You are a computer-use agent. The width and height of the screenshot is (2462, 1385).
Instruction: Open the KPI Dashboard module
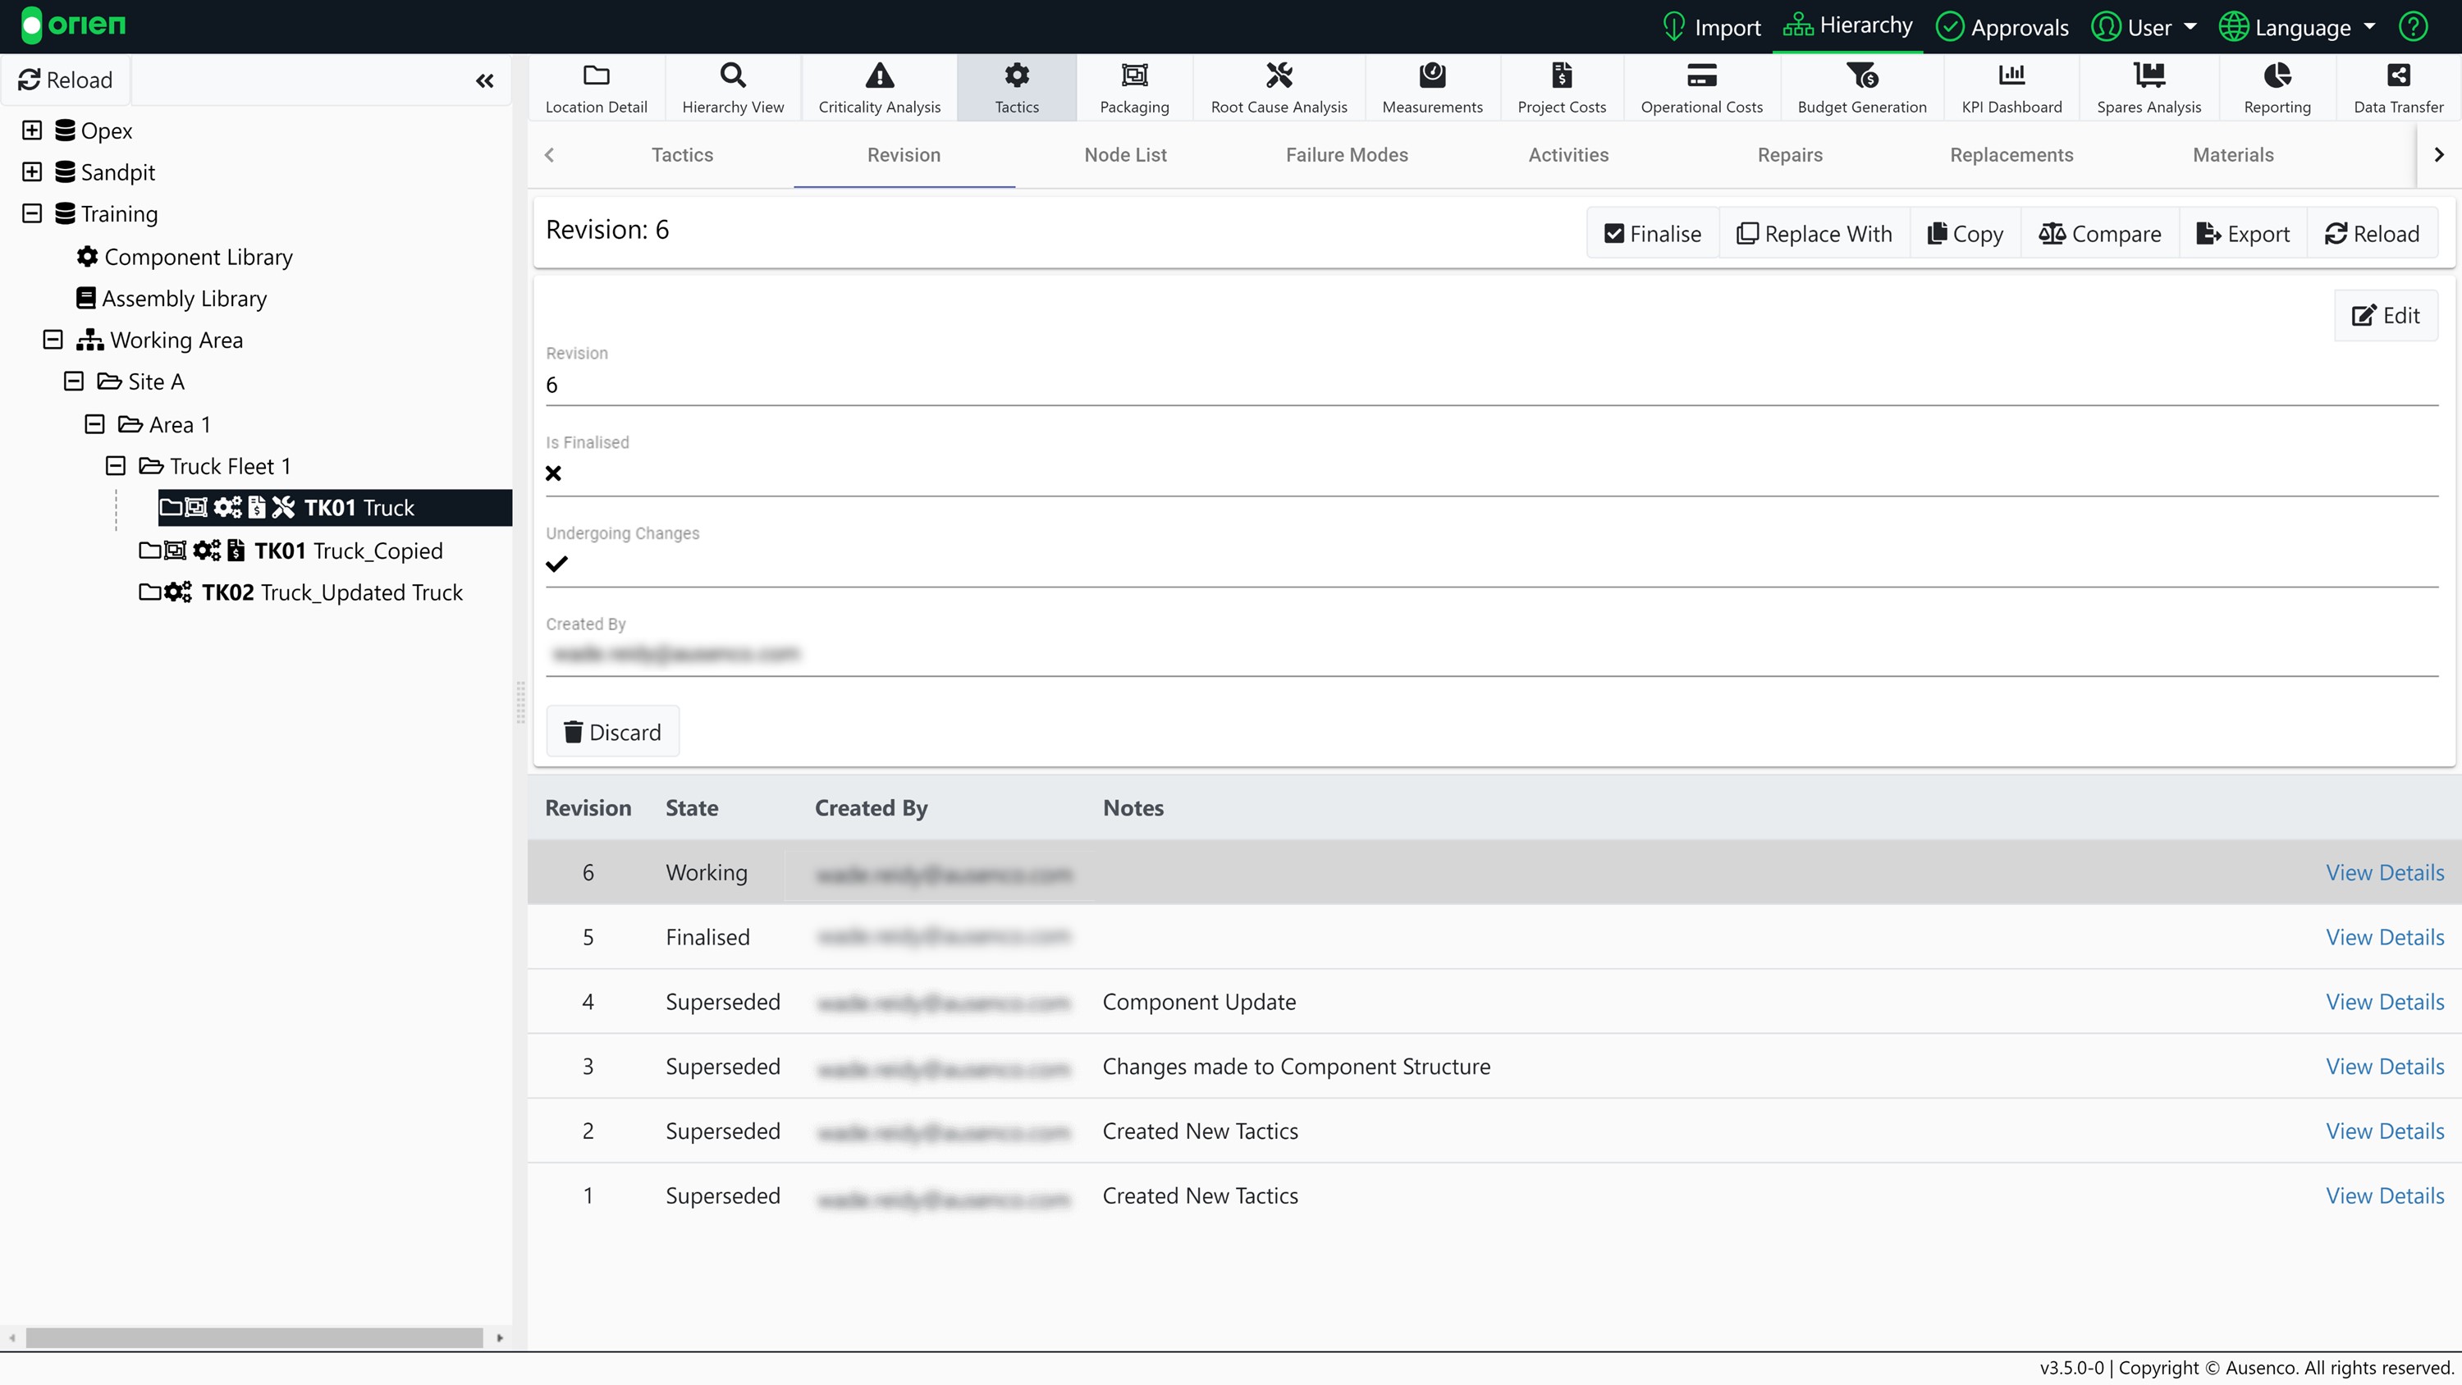[x=2011, y=88]
